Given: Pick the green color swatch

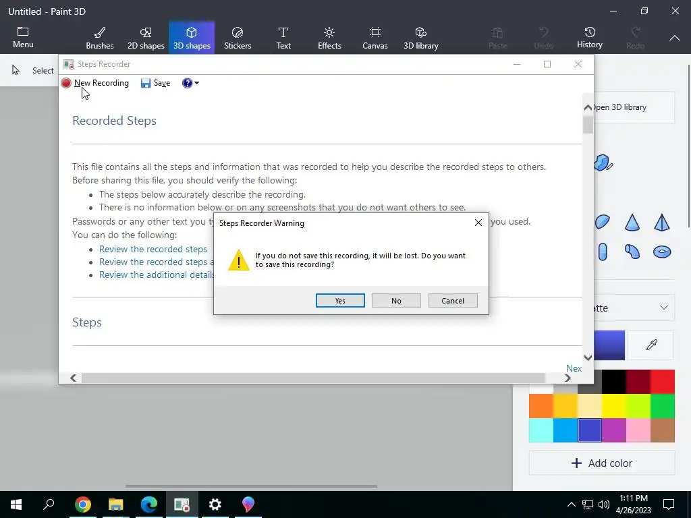Looking at the screenshot, I should 663,406.
